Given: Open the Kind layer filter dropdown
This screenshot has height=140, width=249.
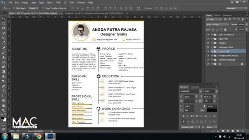Looking at the screenshot, I should [214, 19].
